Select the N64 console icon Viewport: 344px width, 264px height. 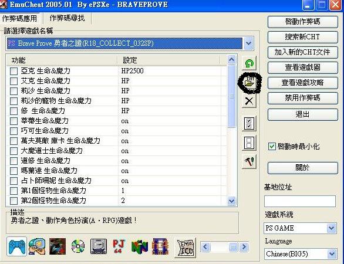(139, 247)
